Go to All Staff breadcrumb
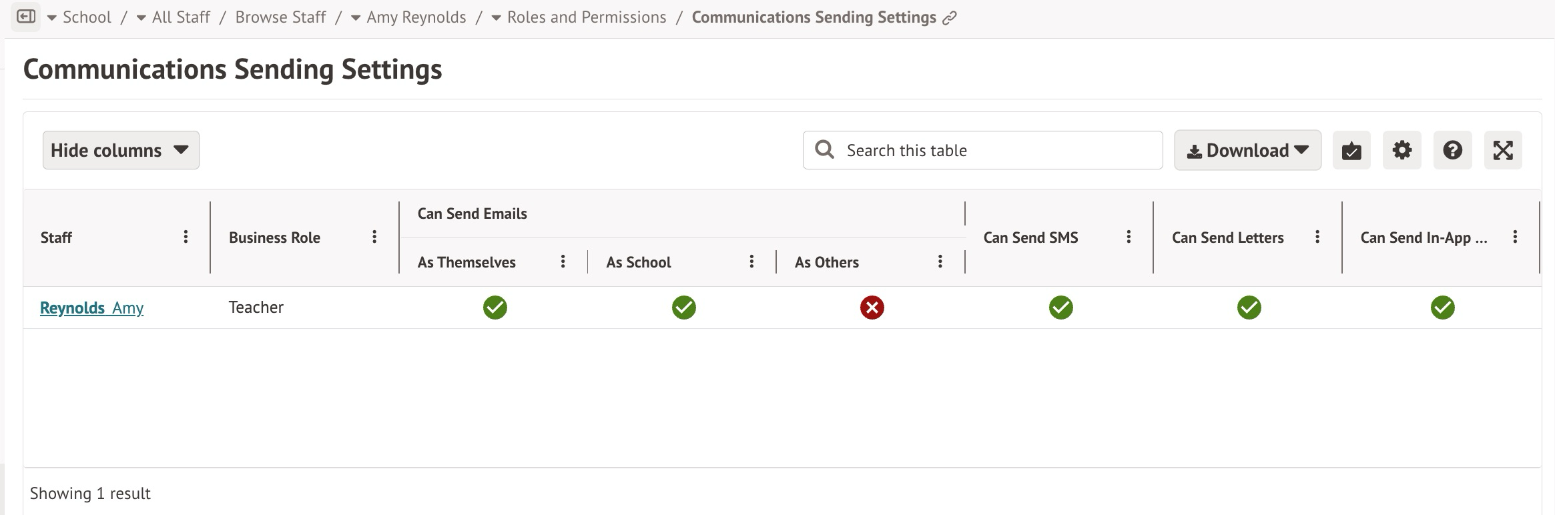 (x=181, y=17)
